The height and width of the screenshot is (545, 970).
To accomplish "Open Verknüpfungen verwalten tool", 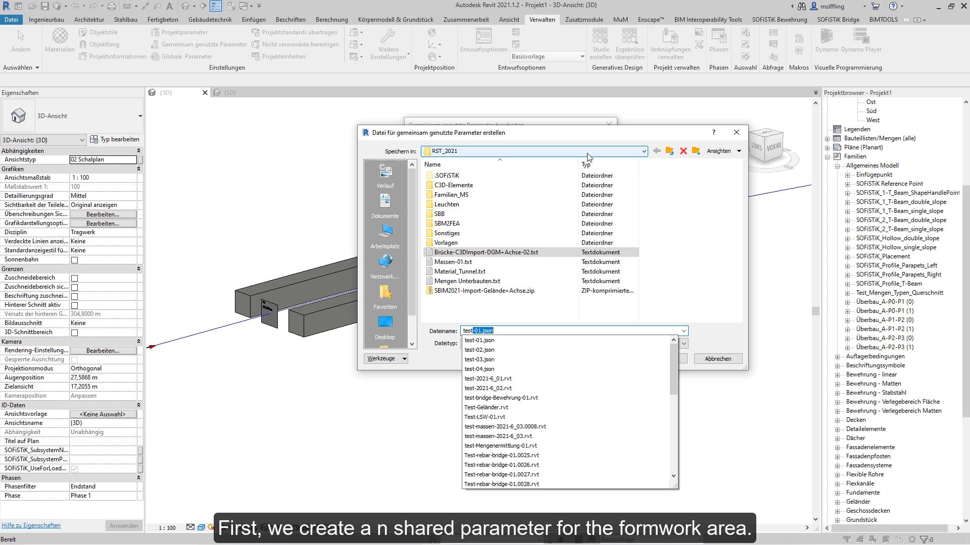I will coord(670,44).
